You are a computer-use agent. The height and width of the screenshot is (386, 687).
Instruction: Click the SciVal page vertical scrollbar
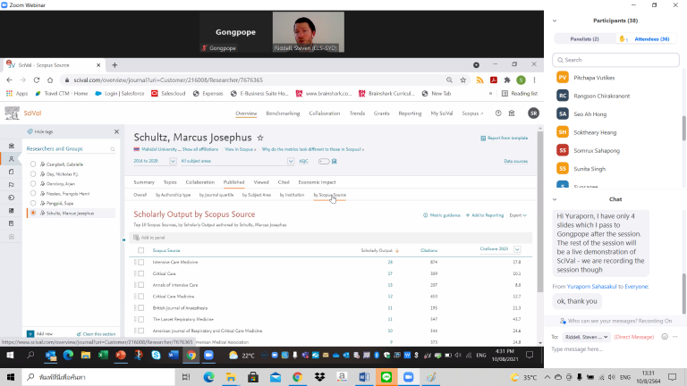(x=540, y=211)
